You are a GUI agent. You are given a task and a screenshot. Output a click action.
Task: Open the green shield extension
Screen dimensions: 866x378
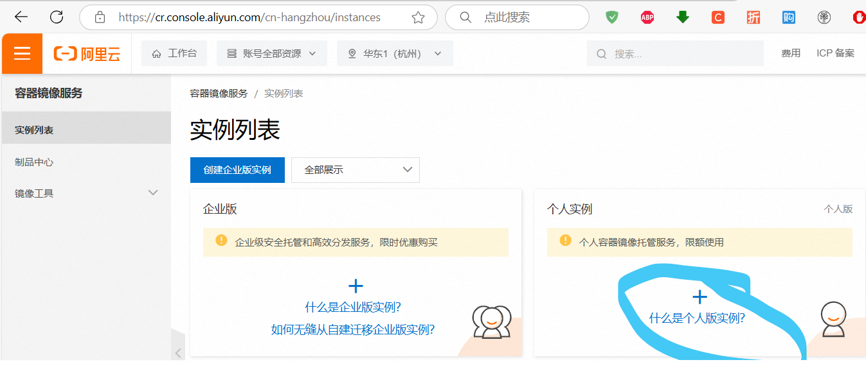click(612, 17)
